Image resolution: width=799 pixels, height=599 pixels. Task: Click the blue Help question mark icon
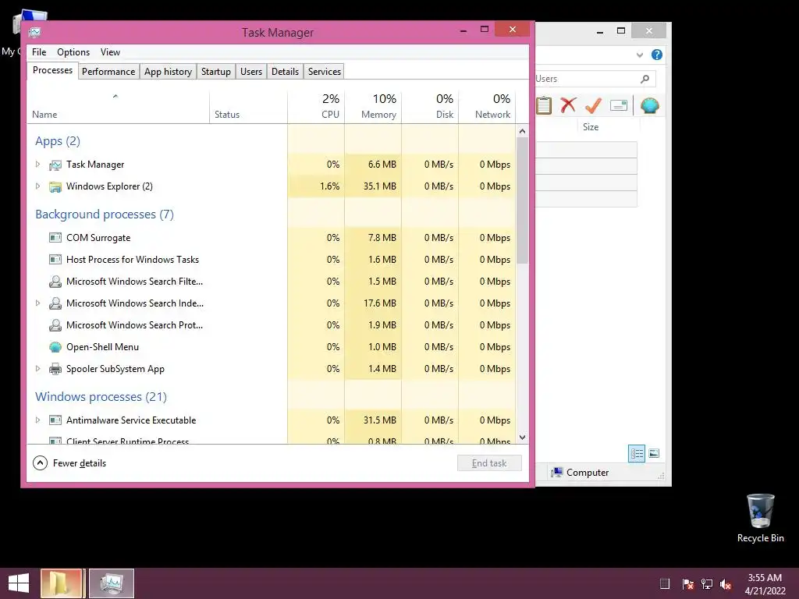[657, 55]
